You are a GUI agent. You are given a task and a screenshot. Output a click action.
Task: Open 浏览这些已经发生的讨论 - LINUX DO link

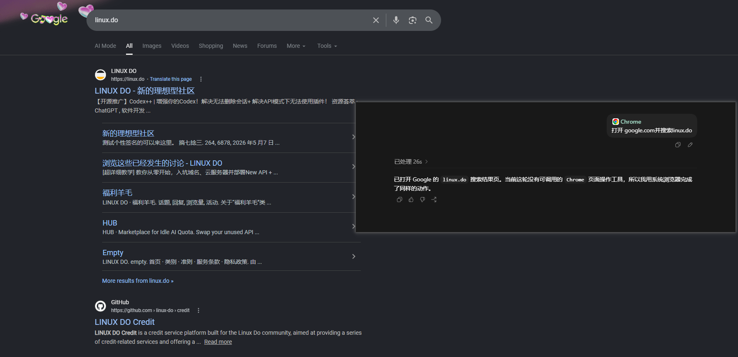(162, 163)
